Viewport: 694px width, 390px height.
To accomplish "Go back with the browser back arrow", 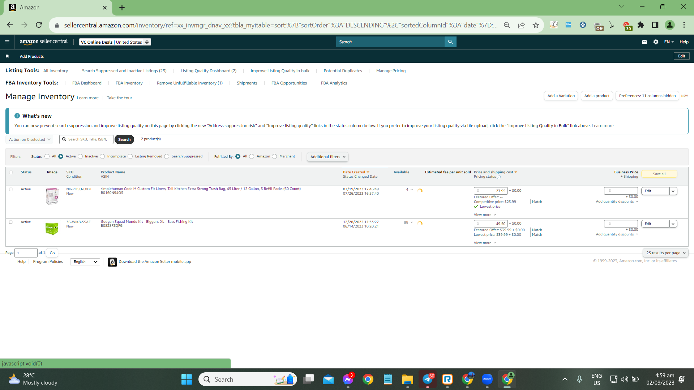I will click(10, 25).
